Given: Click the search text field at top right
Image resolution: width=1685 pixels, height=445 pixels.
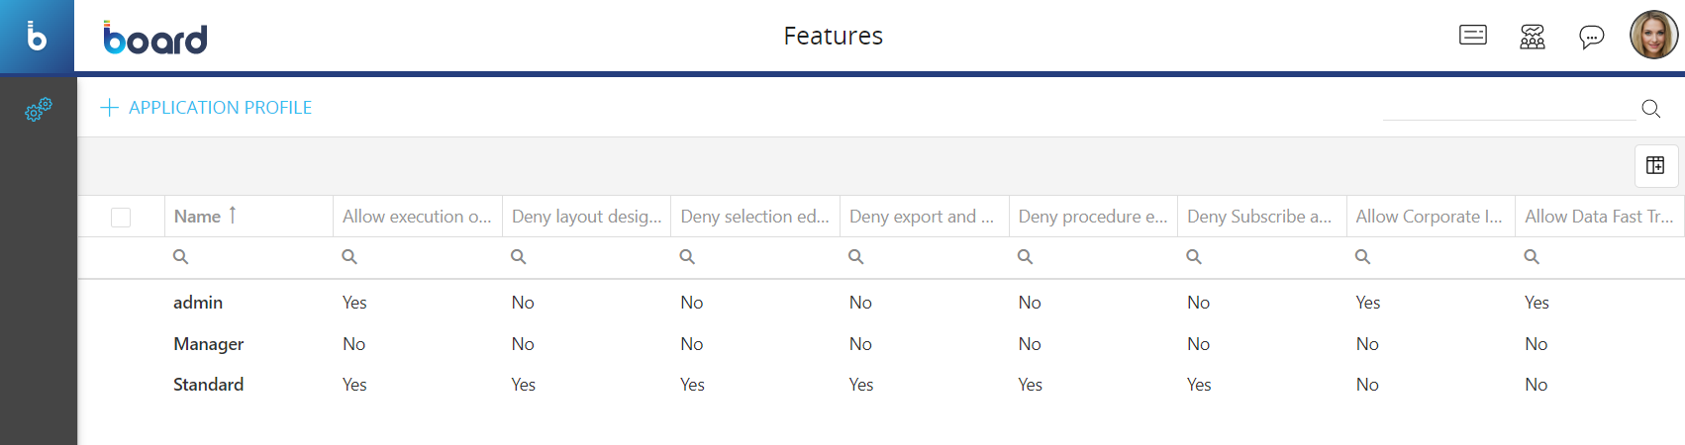Looking at the screenshot, I should [x=1508, y=108].
